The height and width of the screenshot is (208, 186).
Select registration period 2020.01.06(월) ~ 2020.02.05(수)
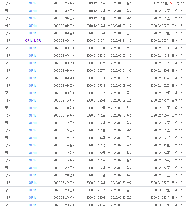click(x=109, y=78)
